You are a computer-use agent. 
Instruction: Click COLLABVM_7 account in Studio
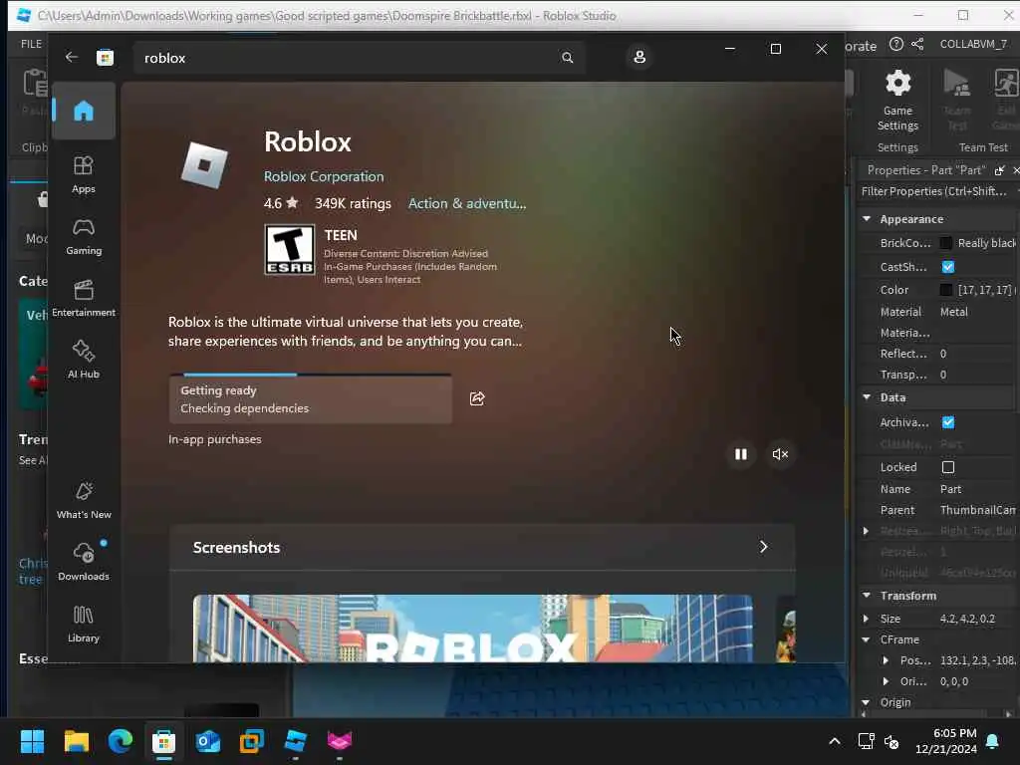pos(973,44)
